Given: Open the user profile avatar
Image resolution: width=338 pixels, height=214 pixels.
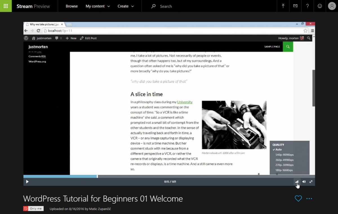Looking at the screenshot, I should [332, 6].
